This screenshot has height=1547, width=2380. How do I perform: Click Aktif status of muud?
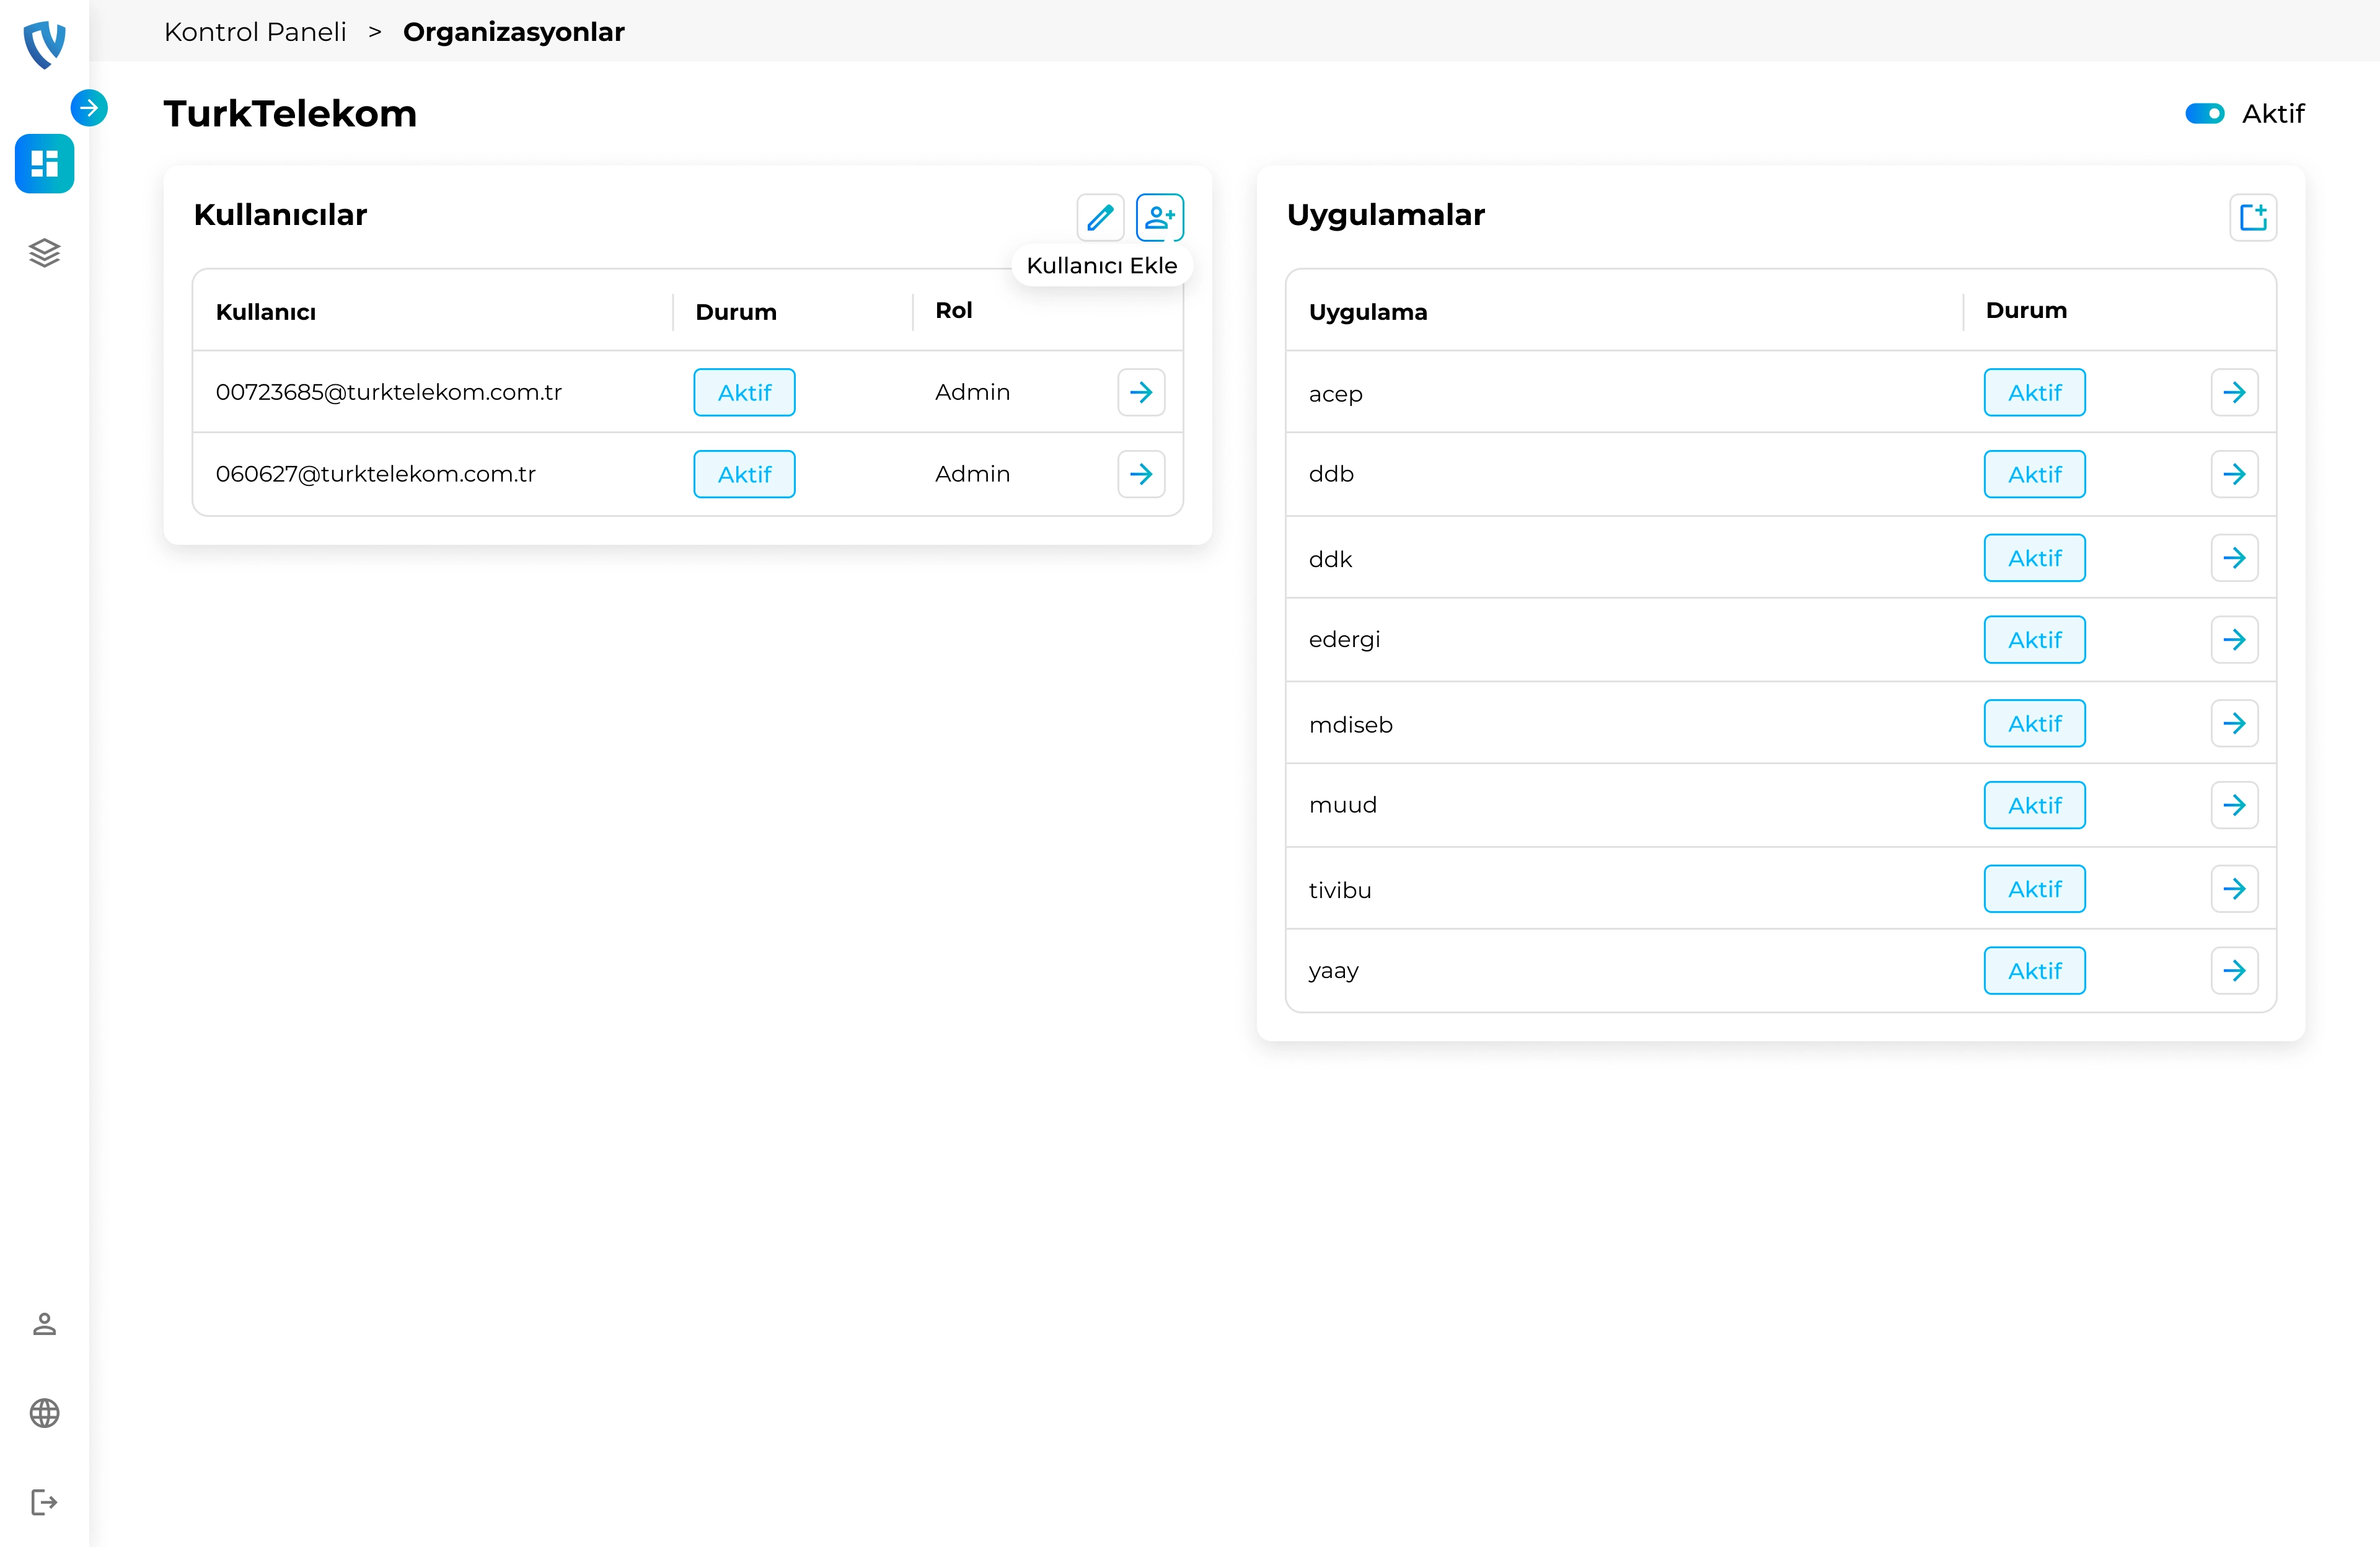pyautogui.click(x=2034, y=805)
